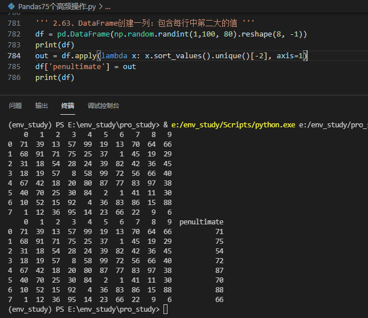Screen dimensions: 368x318
Task: Click penultimate value 71 in row 0
Action: [x=219, y=232]
